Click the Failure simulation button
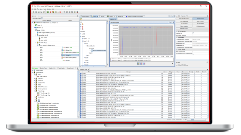Viewport: 241px width, 135px height. pyautogui.click(x=184, y=26)
